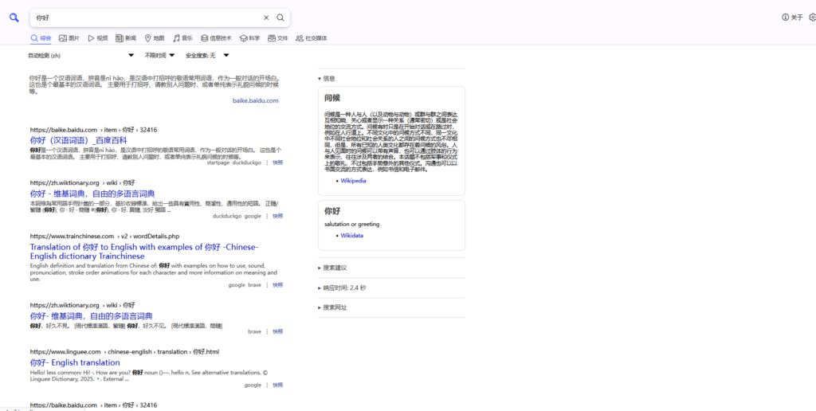816x411 pixels.
Task: Switch to the 图片 (Images) category
Action: 69,38
